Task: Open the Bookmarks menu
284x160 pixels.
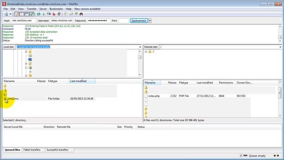Action: 56,9
